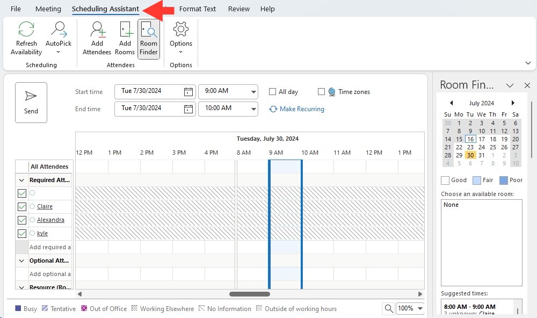Expand the 100% zoom dropdown
The width and height of the screenshot is (537, 318).
click(420, 308)
